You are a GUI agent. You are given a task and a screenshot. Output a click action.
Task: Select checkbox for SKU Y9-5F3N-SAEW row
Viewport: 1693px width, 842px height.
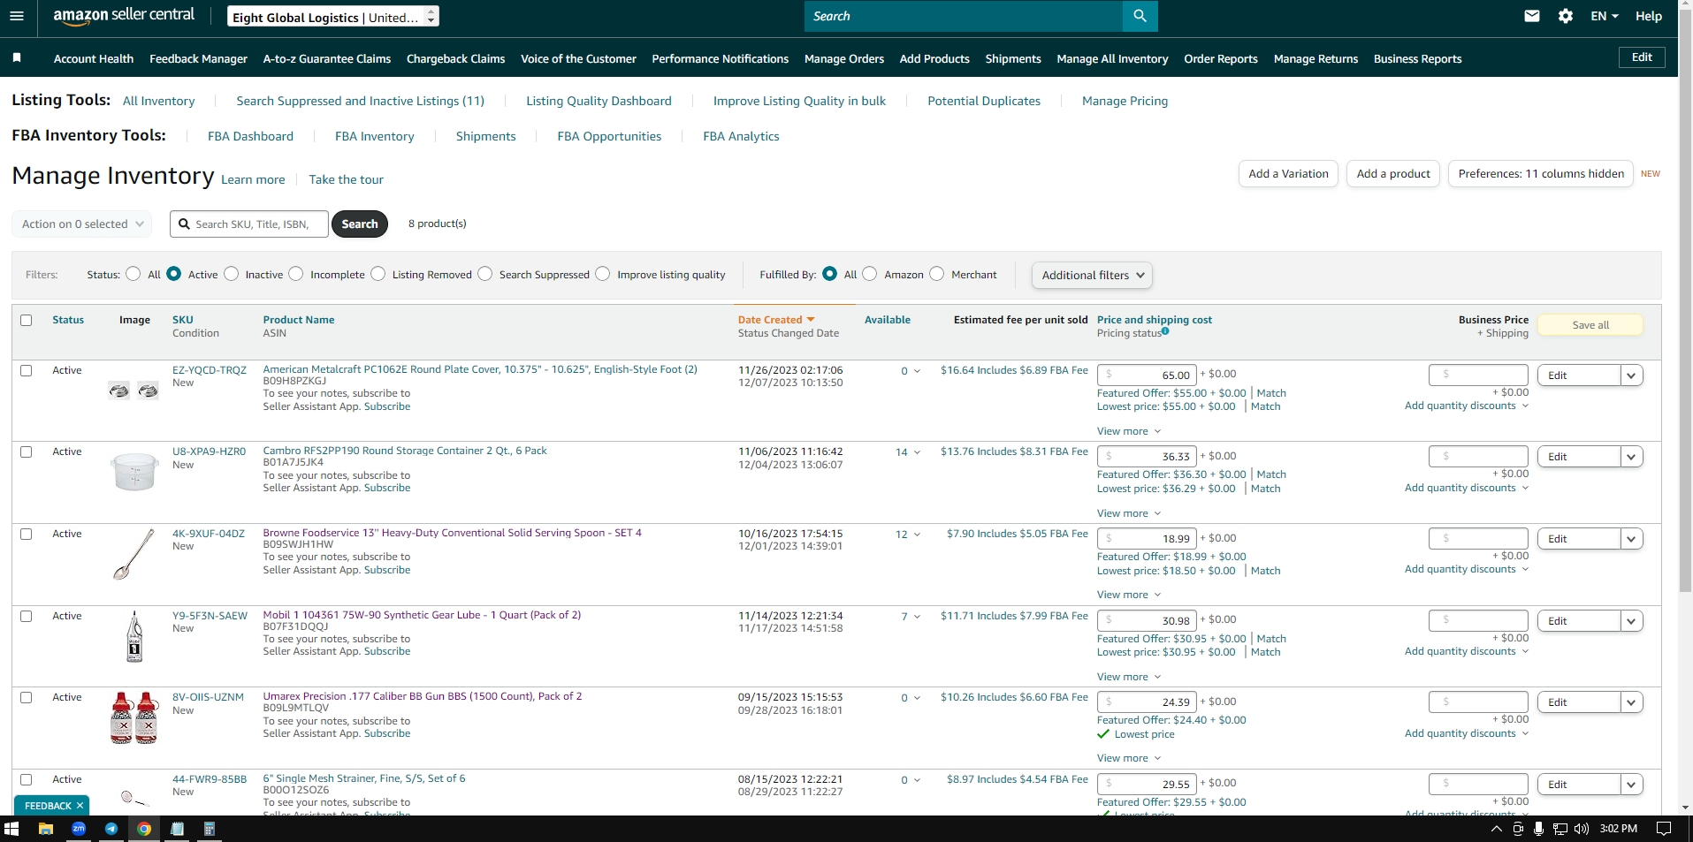click(27, 616)
